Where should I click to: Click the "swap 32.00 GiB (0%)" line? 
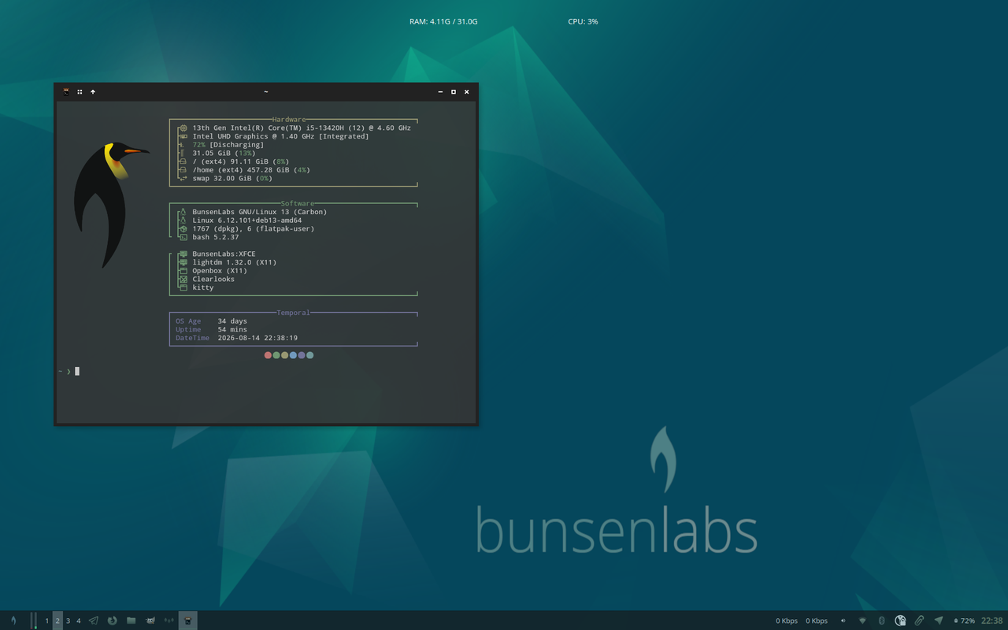232,178
